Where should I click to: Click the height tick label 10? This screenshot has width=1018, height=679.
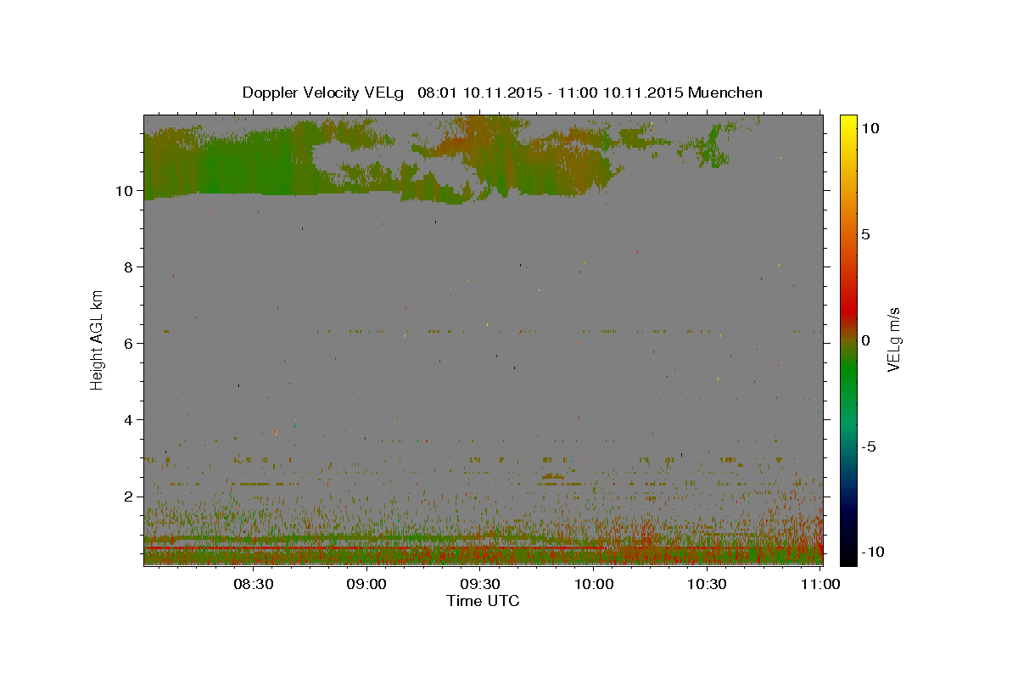pos(126,191)
